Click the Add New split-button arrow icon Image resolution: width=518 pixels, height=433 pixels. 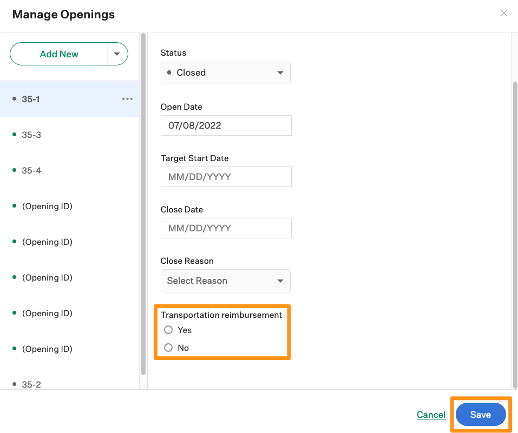[117, 54]
